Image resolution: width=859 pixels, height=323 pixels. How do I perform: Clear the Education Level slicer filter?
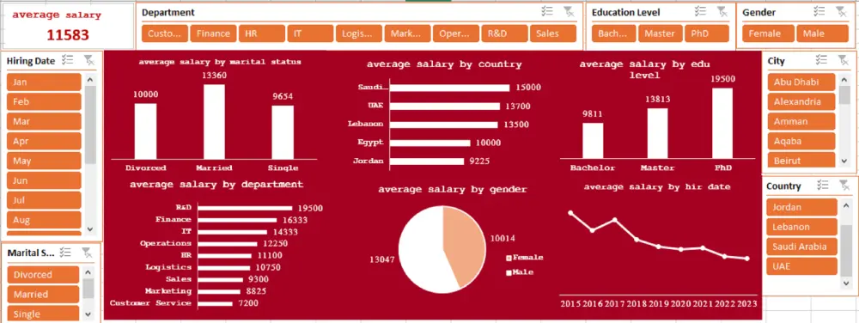pyautogui.click(x=722, y=11)
